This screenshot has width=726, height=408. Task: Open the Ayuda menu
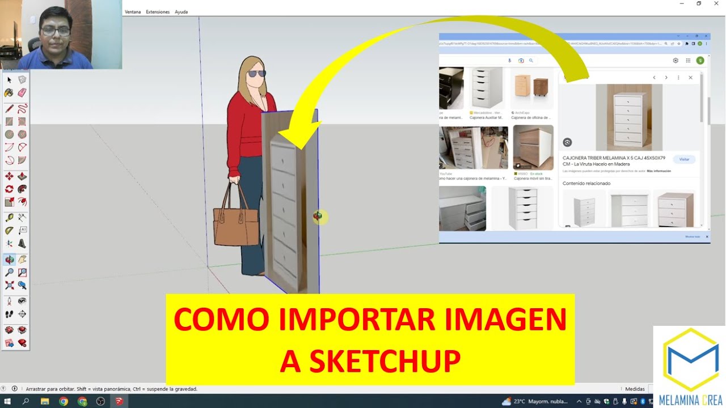pyautogui.click(x=181, y=12)
